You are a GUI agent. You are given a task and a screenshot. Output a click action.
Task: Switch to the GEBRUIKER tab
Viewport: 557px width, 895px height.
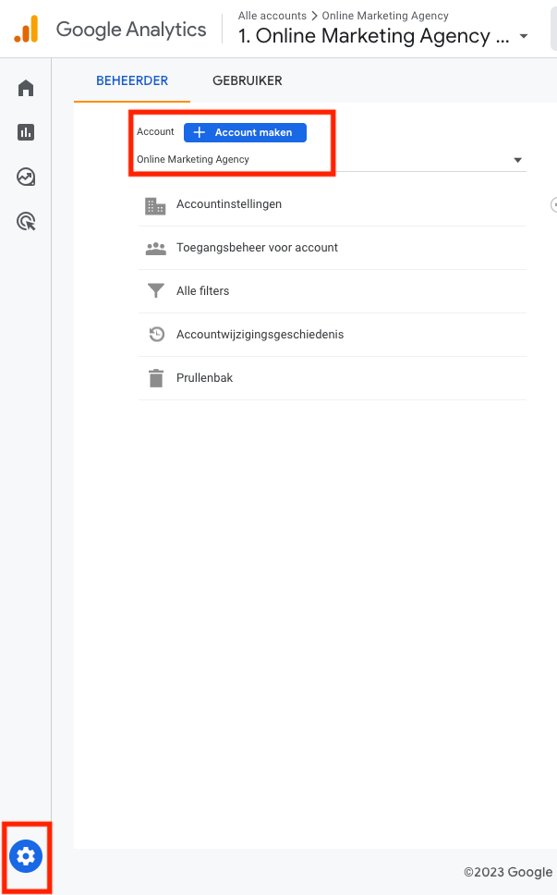247,80
